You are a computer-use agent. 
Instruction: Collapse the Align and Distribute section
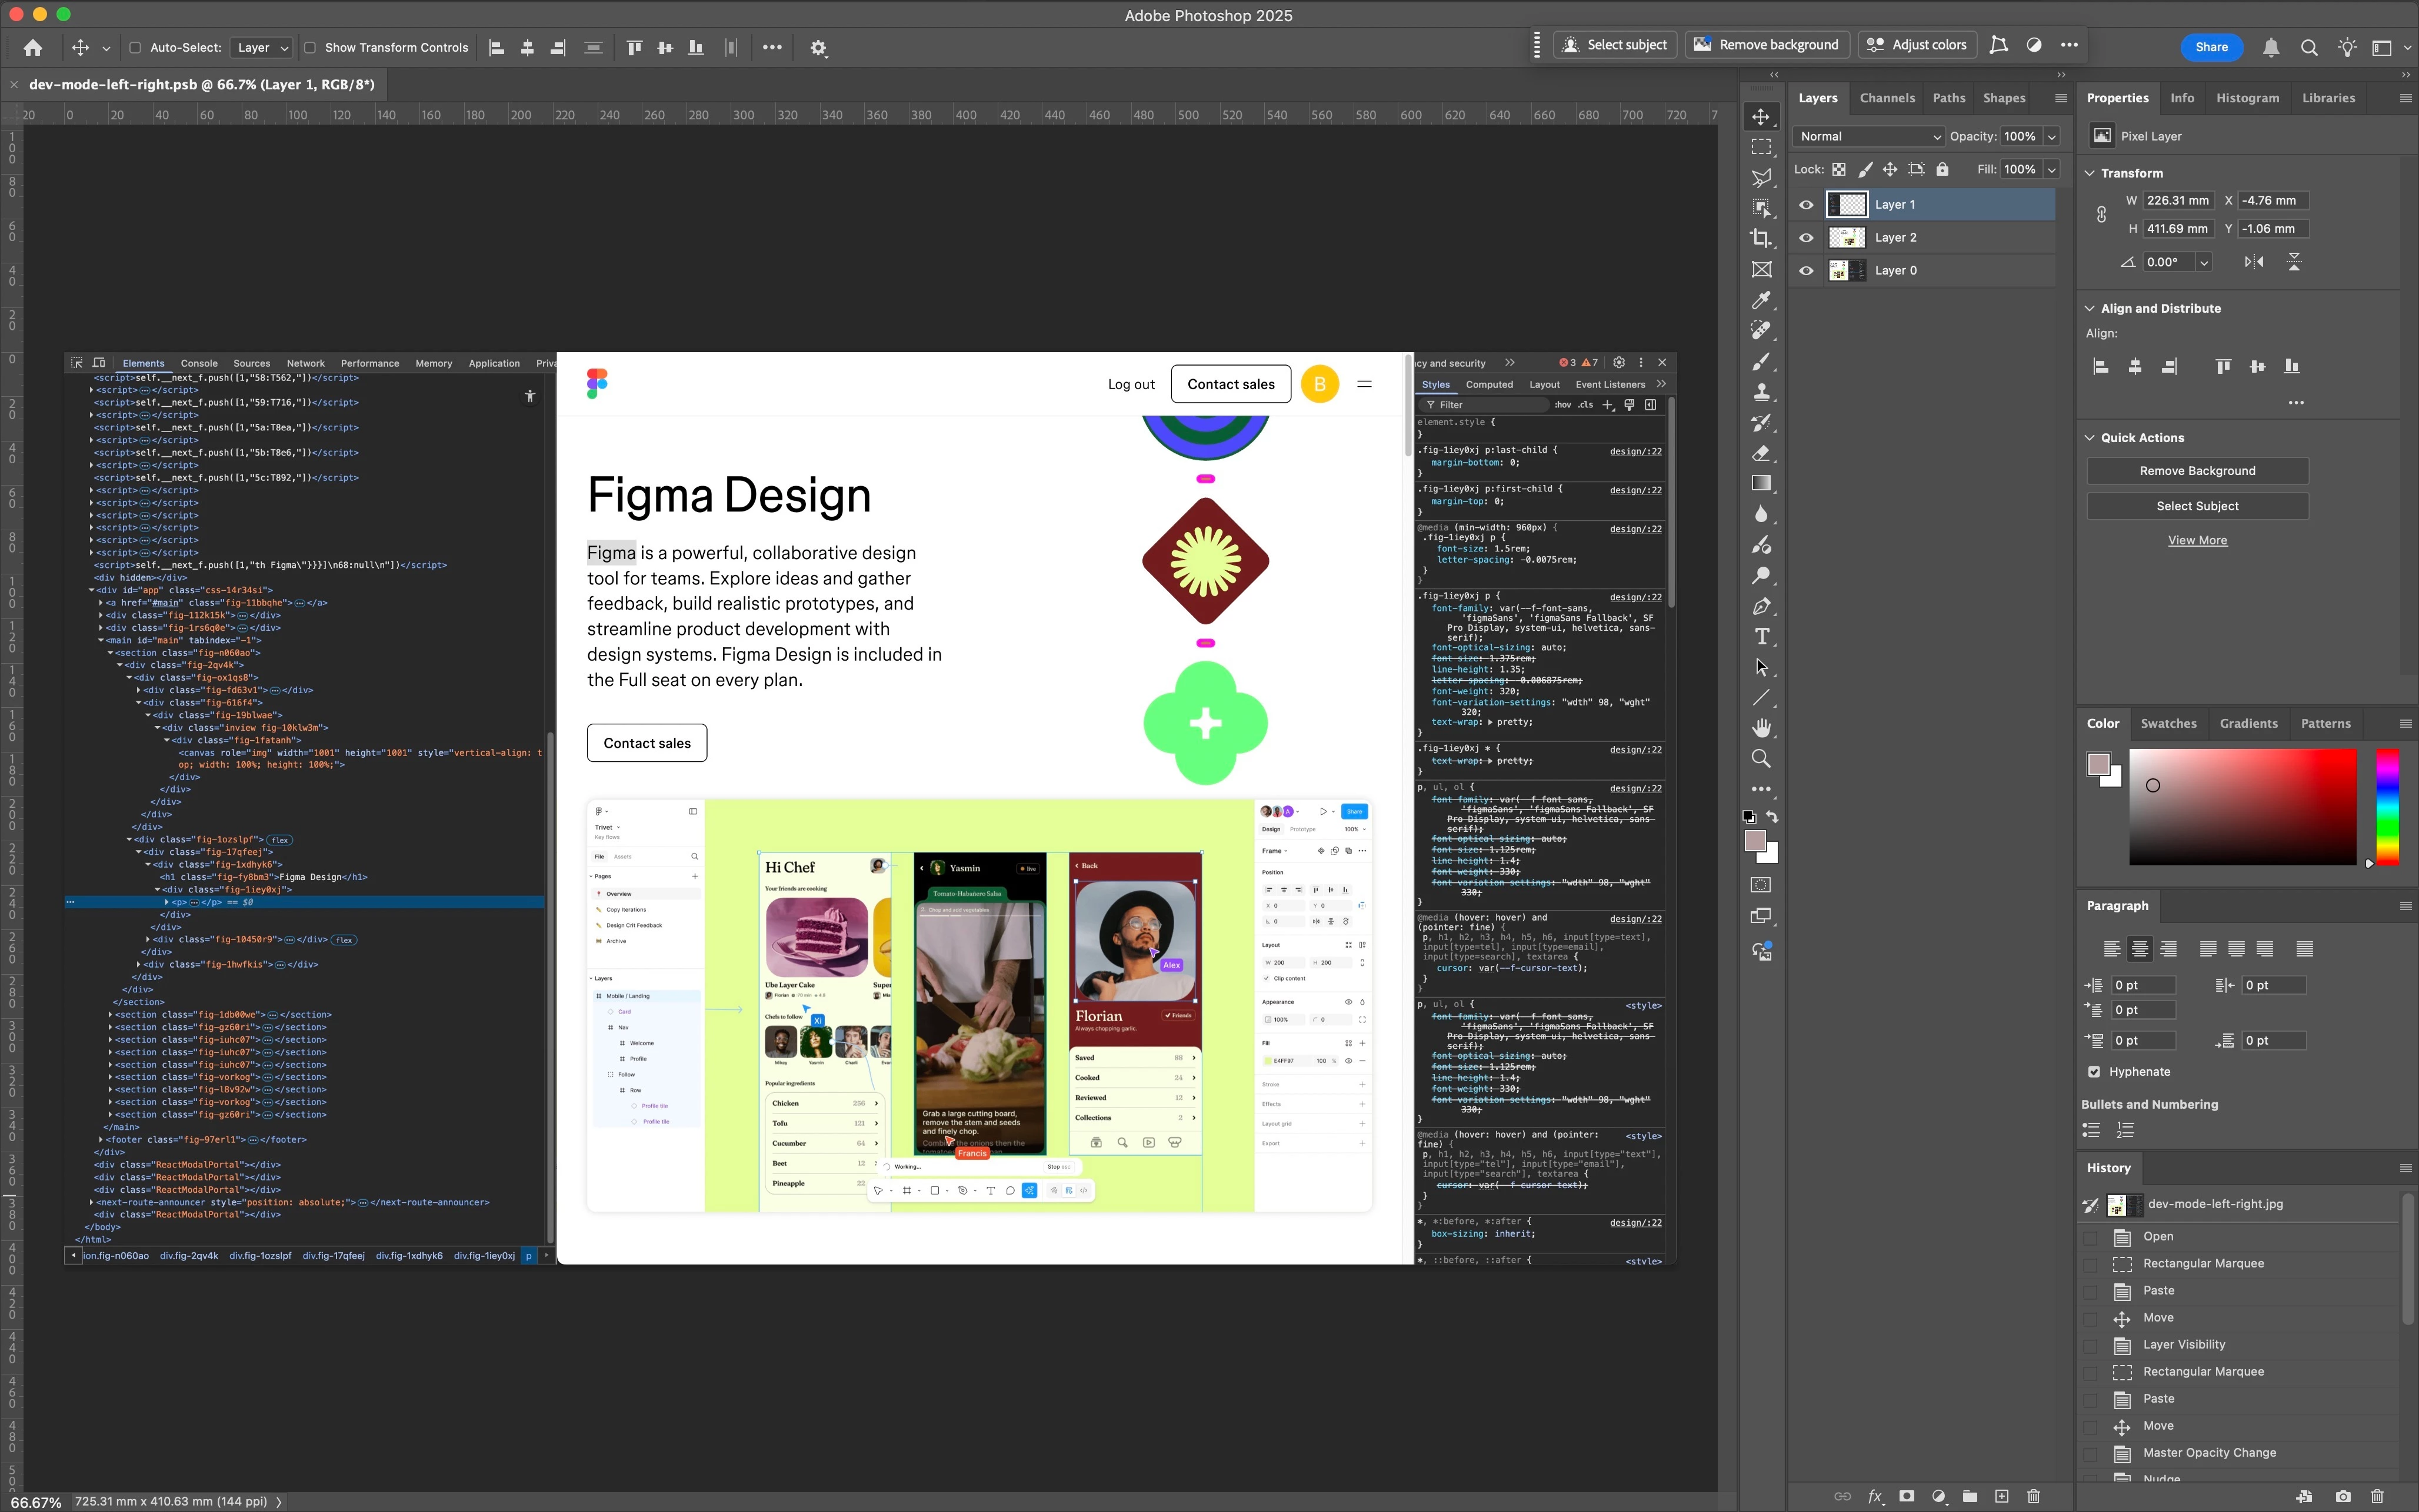(x=2090, y=308)
